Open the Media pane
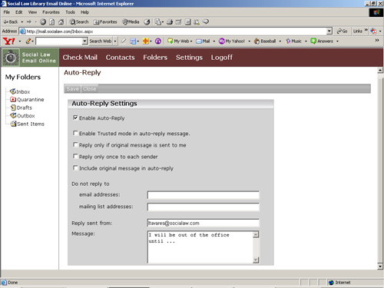 131,22
